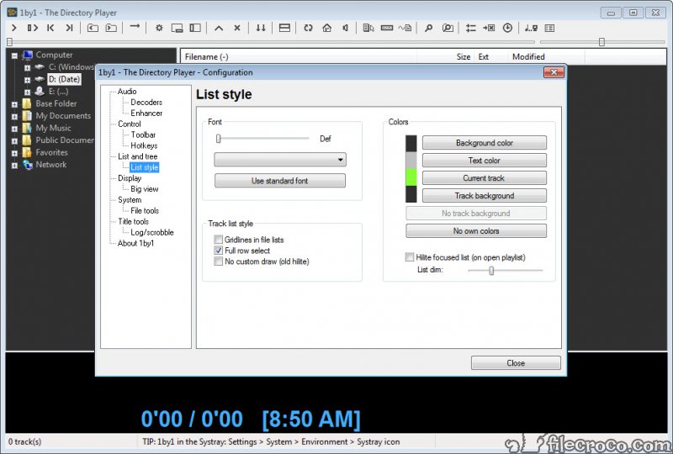The height and width of the screenshot is (454, 673).
Task: Click the arrow-to-box-X icon
Action: 489,28
